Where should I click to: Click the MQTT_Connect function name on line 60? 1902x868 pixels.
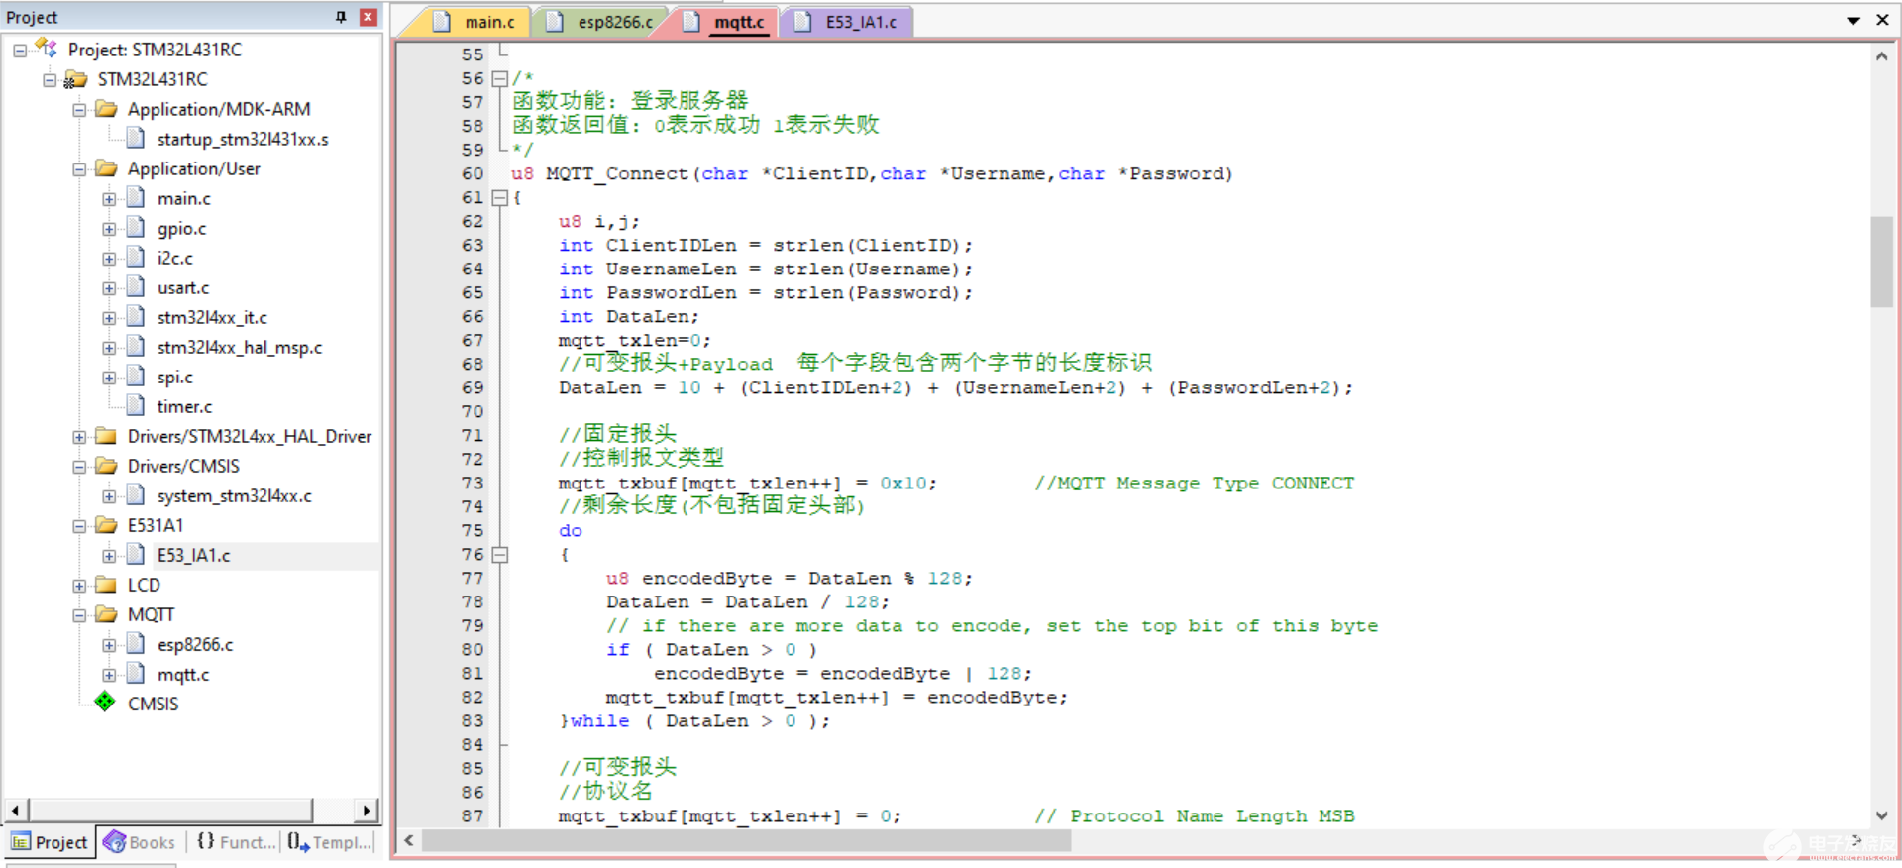coord(617,174)
